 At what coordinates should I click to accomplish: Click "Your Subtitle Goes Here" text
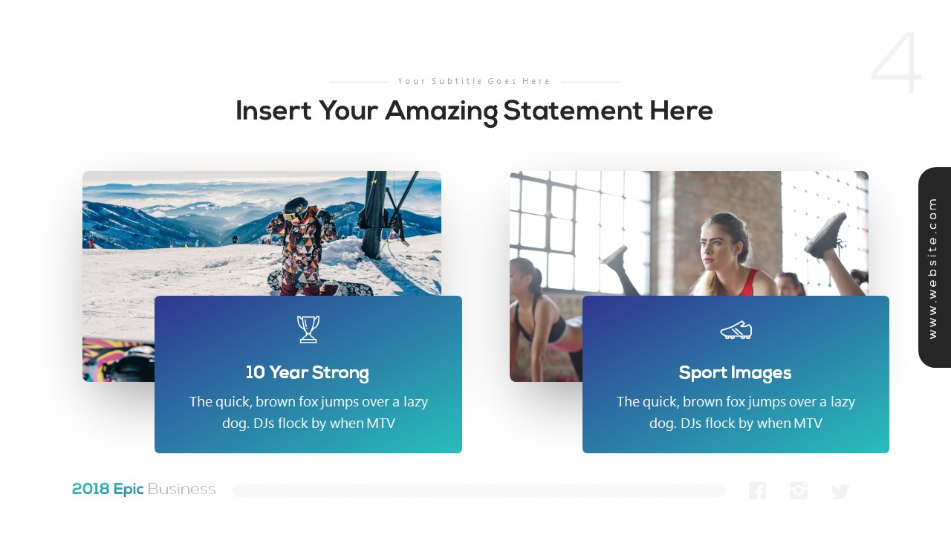pos(474,81)
